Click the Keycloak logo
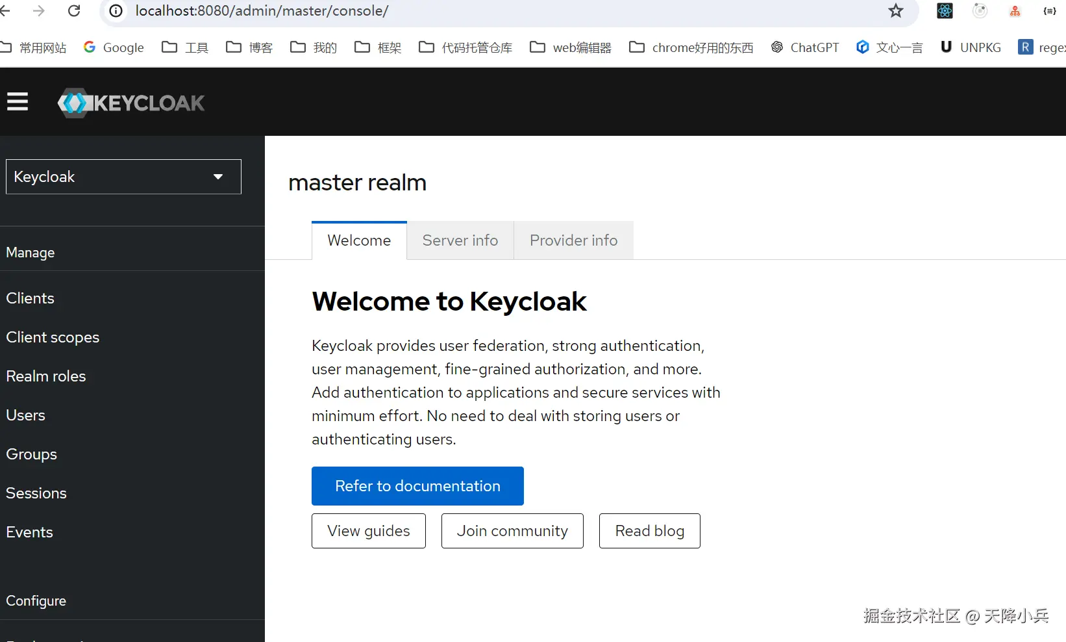1066x642 pixels. pos(131,103)
